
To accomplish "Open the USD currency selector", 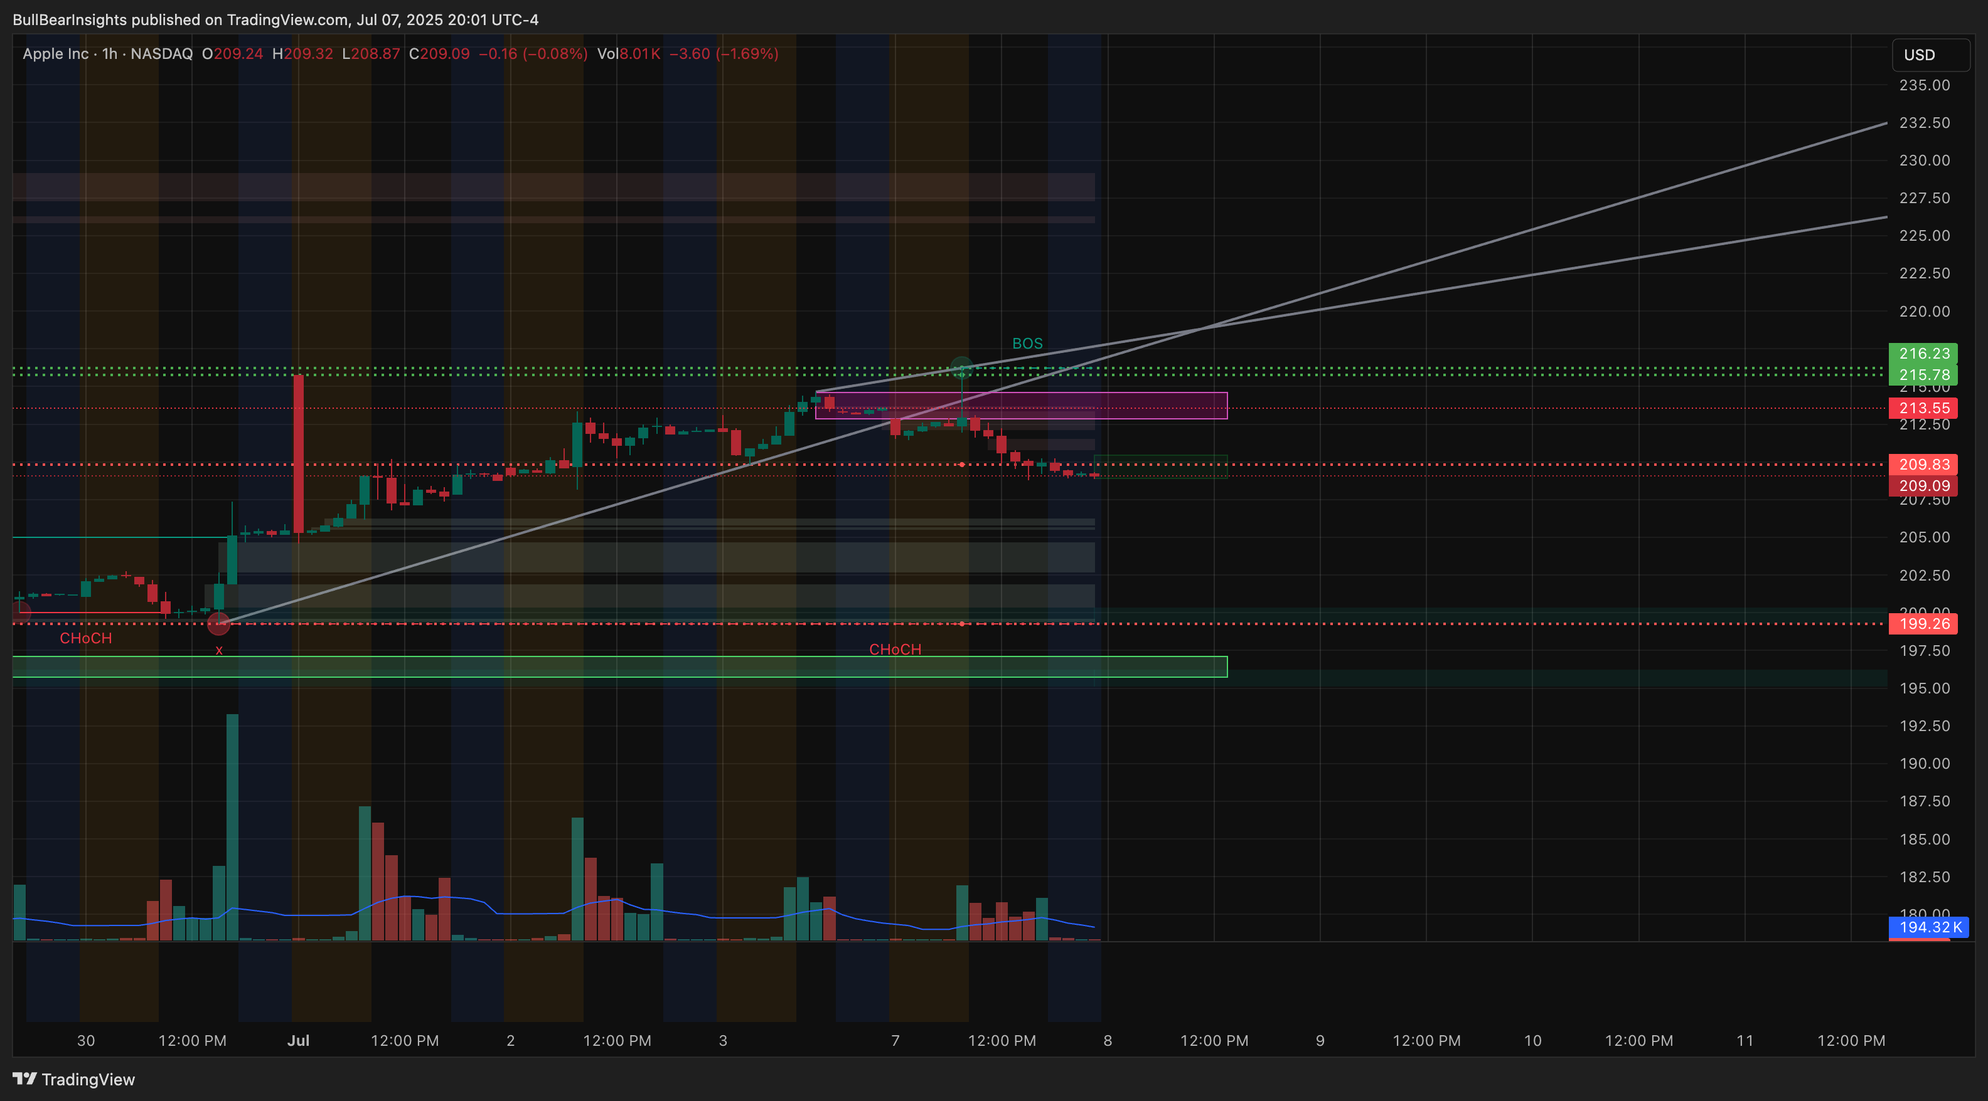I will (1931, 55).
